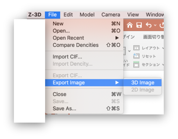Open the Undo history dropdown chevron
This screenshot has width=178, height=139.
coord(155,25)
